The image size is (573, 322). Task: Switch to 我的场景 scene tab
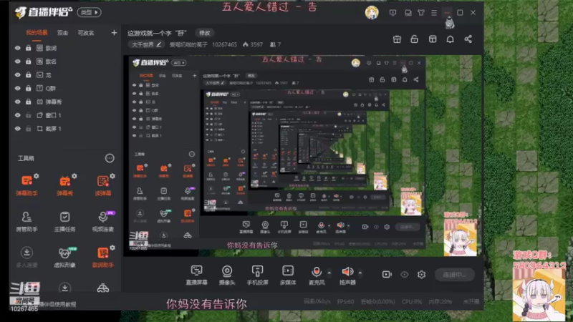37,33
